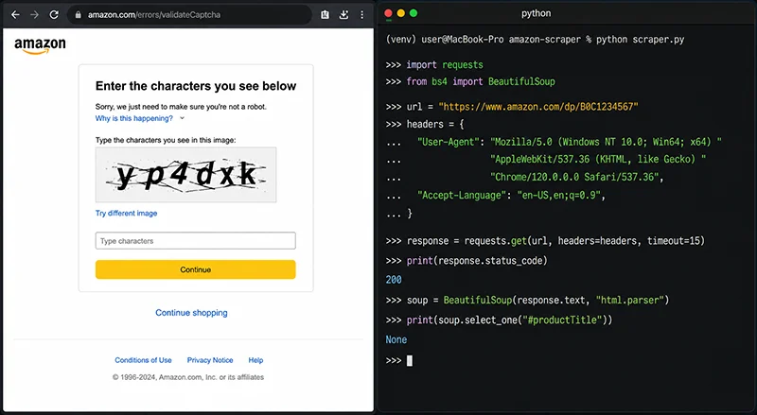
Task: Click 'print(response.status_code)' line
Action: [x=467, y=261]
